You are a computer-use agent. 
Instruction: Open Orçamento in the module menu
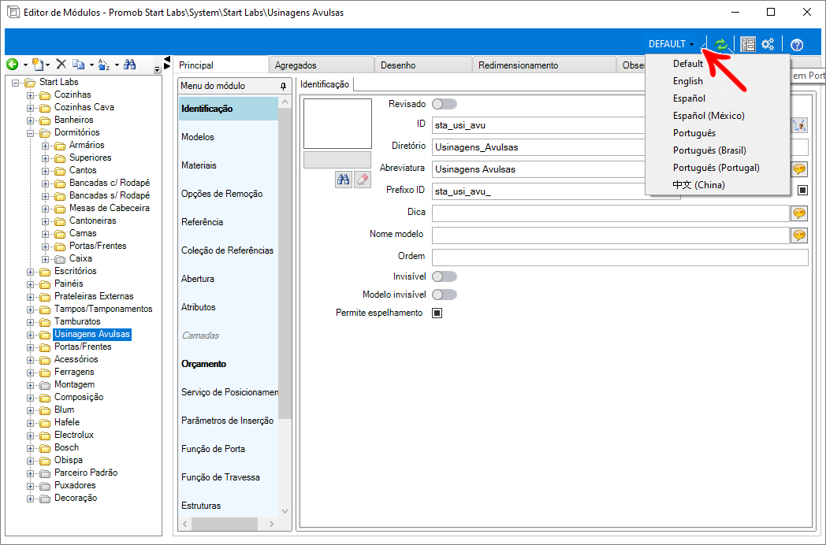click(203, 364)
